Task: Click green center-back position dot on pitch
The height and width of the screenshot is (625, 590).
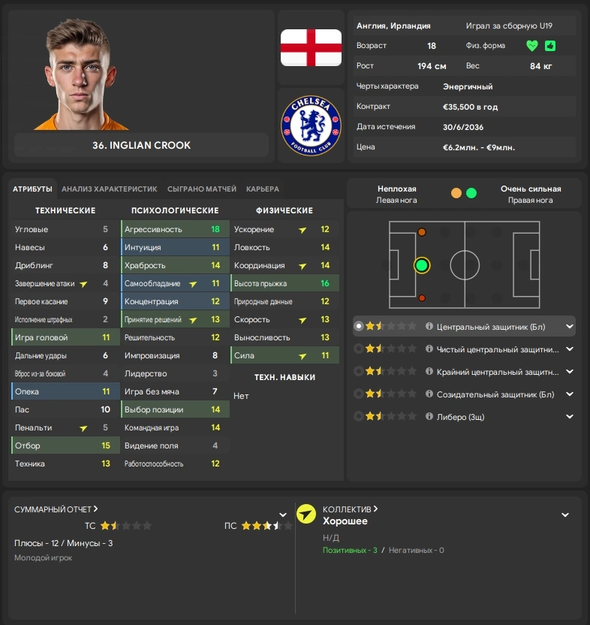Action: [422, 265]
